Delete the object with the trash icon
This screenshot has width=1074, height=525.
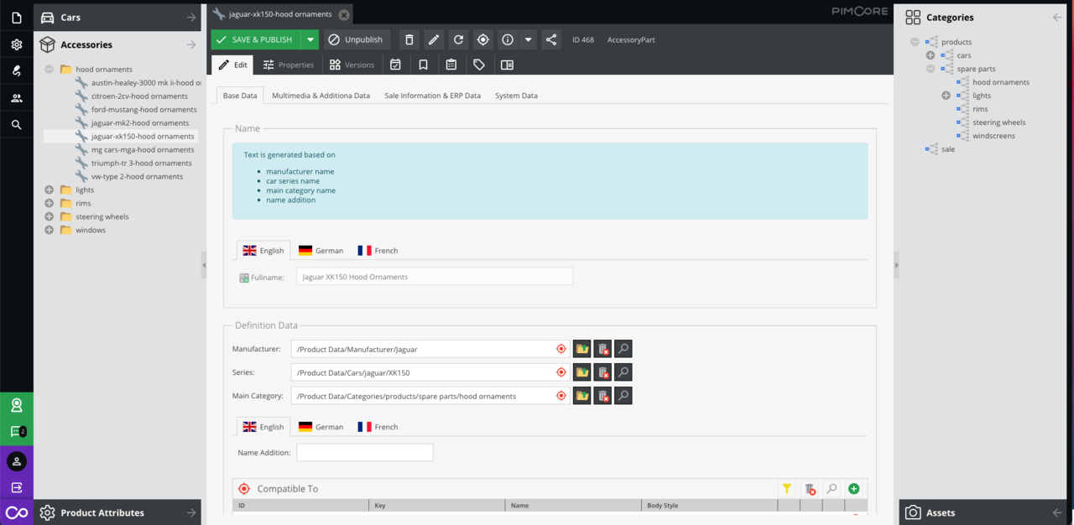tap(409, 39)
